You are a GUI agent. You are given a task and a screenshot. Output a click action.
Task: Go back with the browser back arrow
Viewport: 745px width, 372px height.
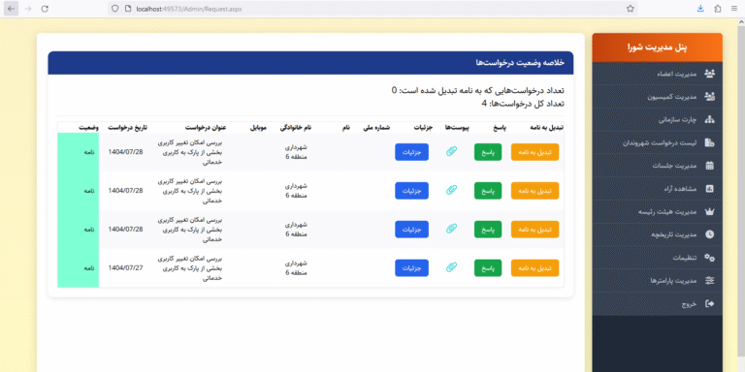(12, 9)
